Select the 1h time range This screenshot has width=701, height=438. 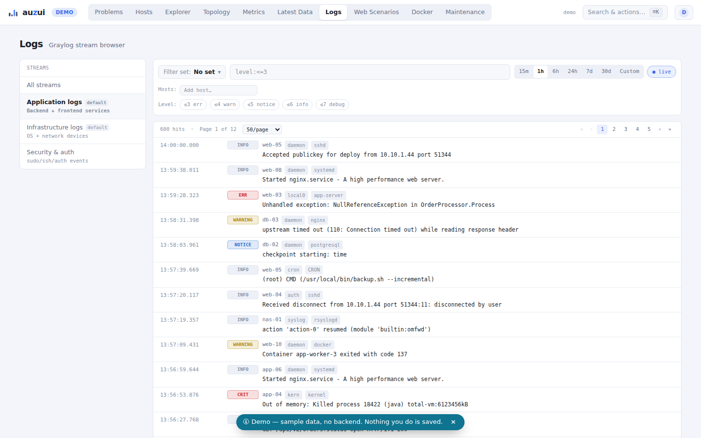(540, 71)
